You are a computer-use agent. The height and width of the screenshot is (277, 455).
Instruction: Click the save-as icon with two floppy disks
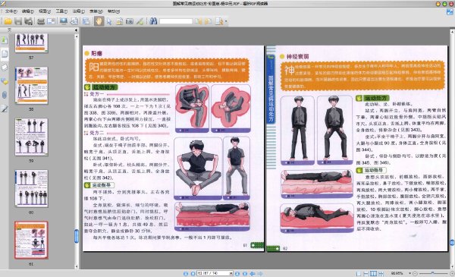pyautogui.click(x=28, y=21)
